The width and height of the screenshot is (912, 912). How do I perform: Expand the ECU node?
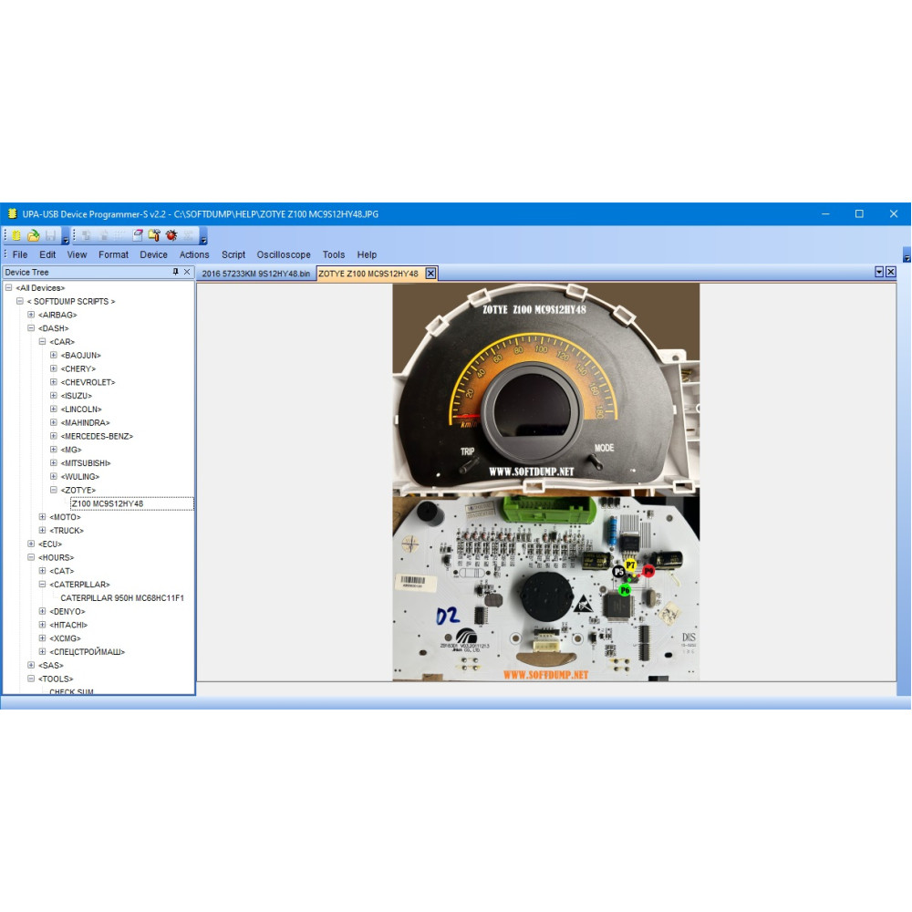pos(31,544)
